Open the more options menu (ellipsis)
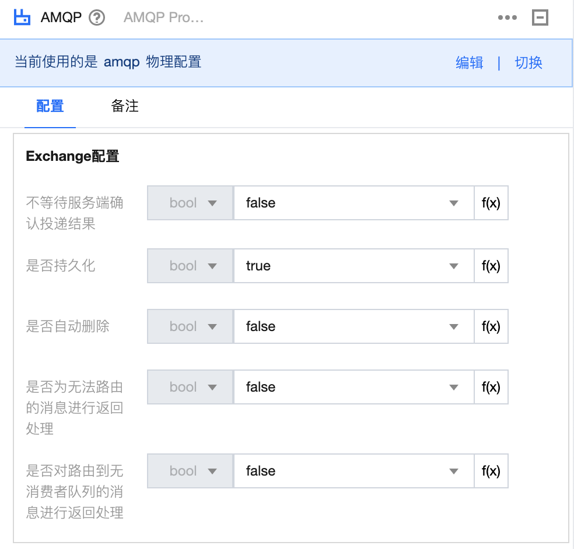This screenshot has width=574, height=549. pyautogui.click(x=507, y=17)
